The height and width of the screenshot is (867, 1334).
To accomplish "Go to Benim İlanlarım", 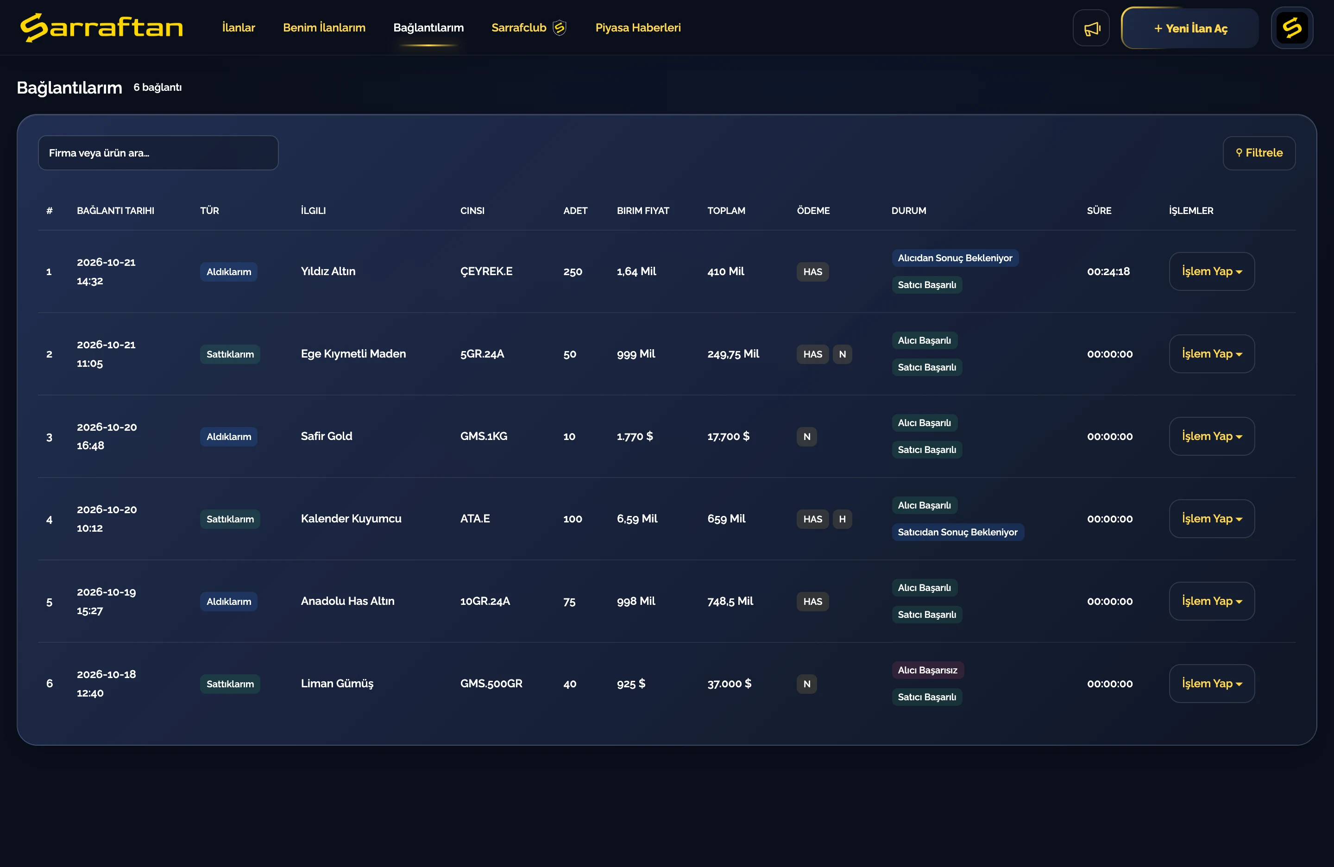I will pos(324,27).
